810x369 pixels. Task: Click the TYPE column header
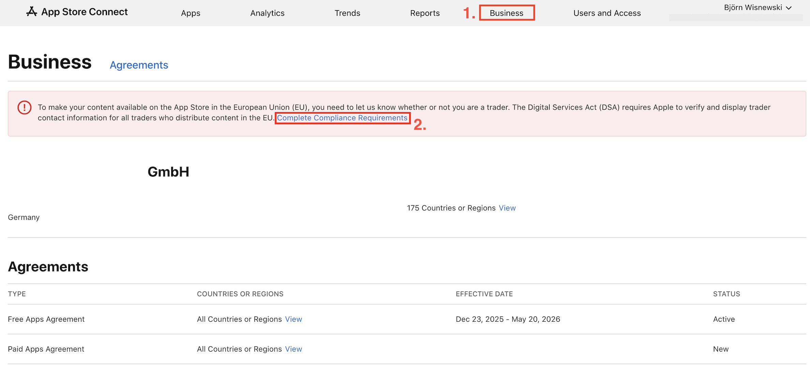pos(17,294)
